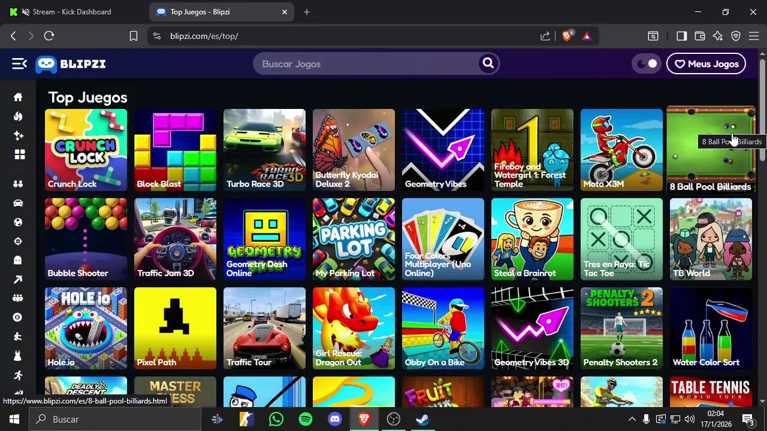Viewport: 767px width, 431px height.
Task: Open 8 Ball Pool Billiards game
Action: click(x=711, y=150)
